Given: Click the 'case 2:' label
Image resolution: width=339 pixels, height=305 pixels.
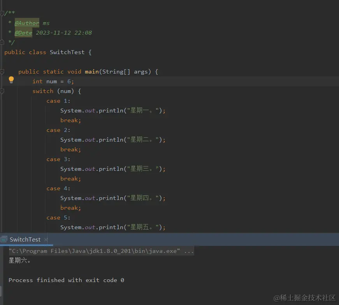Looking at the screenshot, I should (x=58, y=130).
